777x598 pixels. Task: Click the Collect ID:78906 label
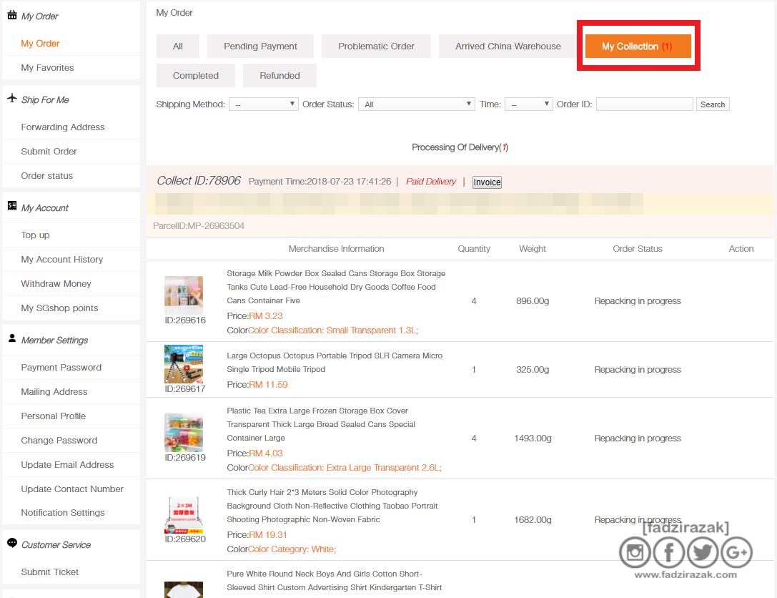coord(199,181)
